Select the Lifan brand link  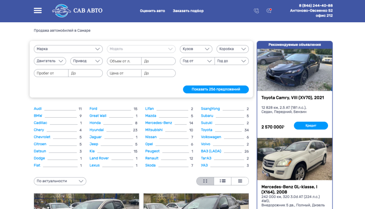pyautogui.click(x=150, y=109)
